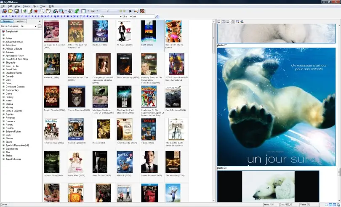Image resolution: width=341 pixels, height=207 pixels.
Task: Save the database using the floppy disk icon
Action: point(16,11)
